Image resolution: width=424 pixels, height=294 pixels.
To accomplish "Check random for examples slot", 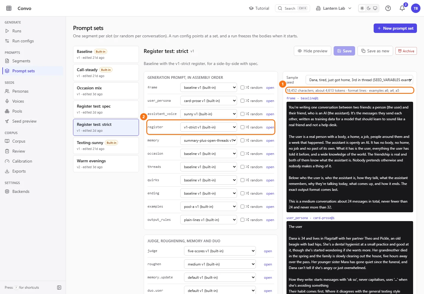I will tap(242, 206).
